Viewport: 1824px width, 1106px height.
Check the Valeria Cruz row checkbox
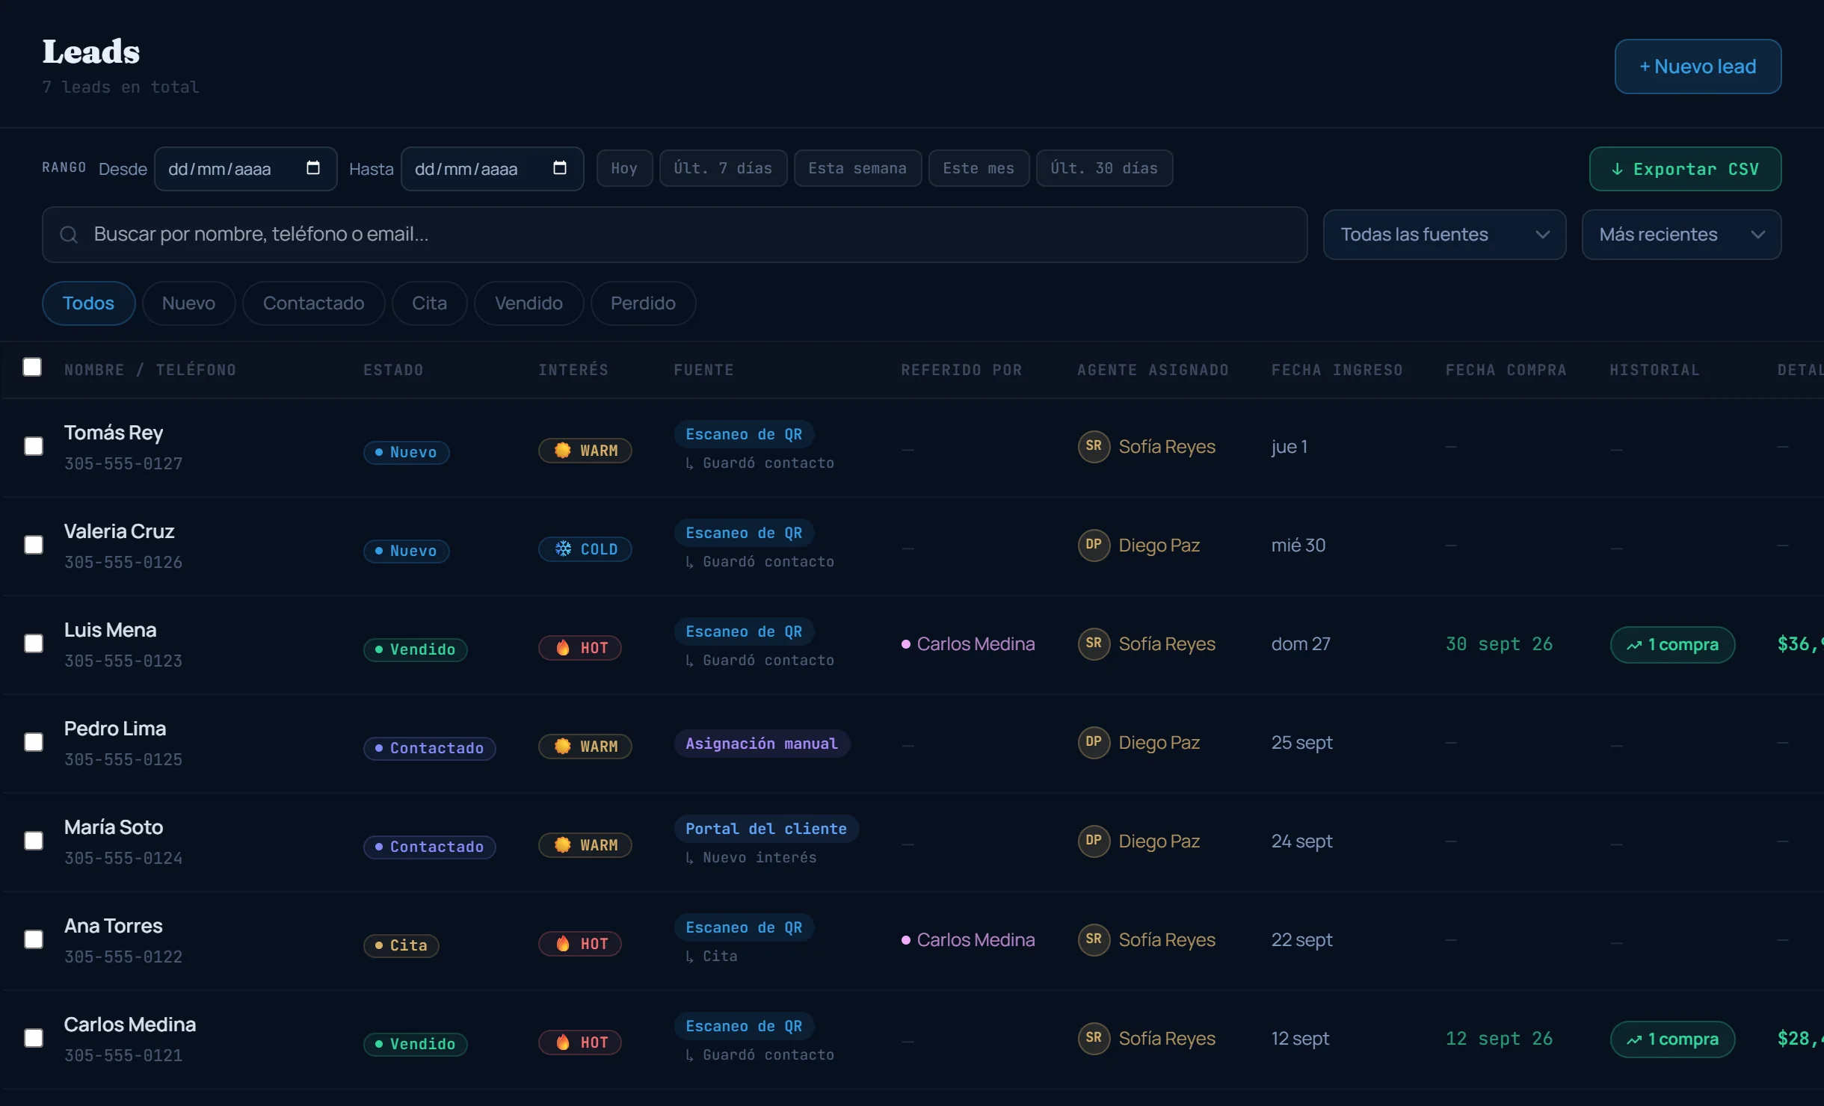point(34,545)
